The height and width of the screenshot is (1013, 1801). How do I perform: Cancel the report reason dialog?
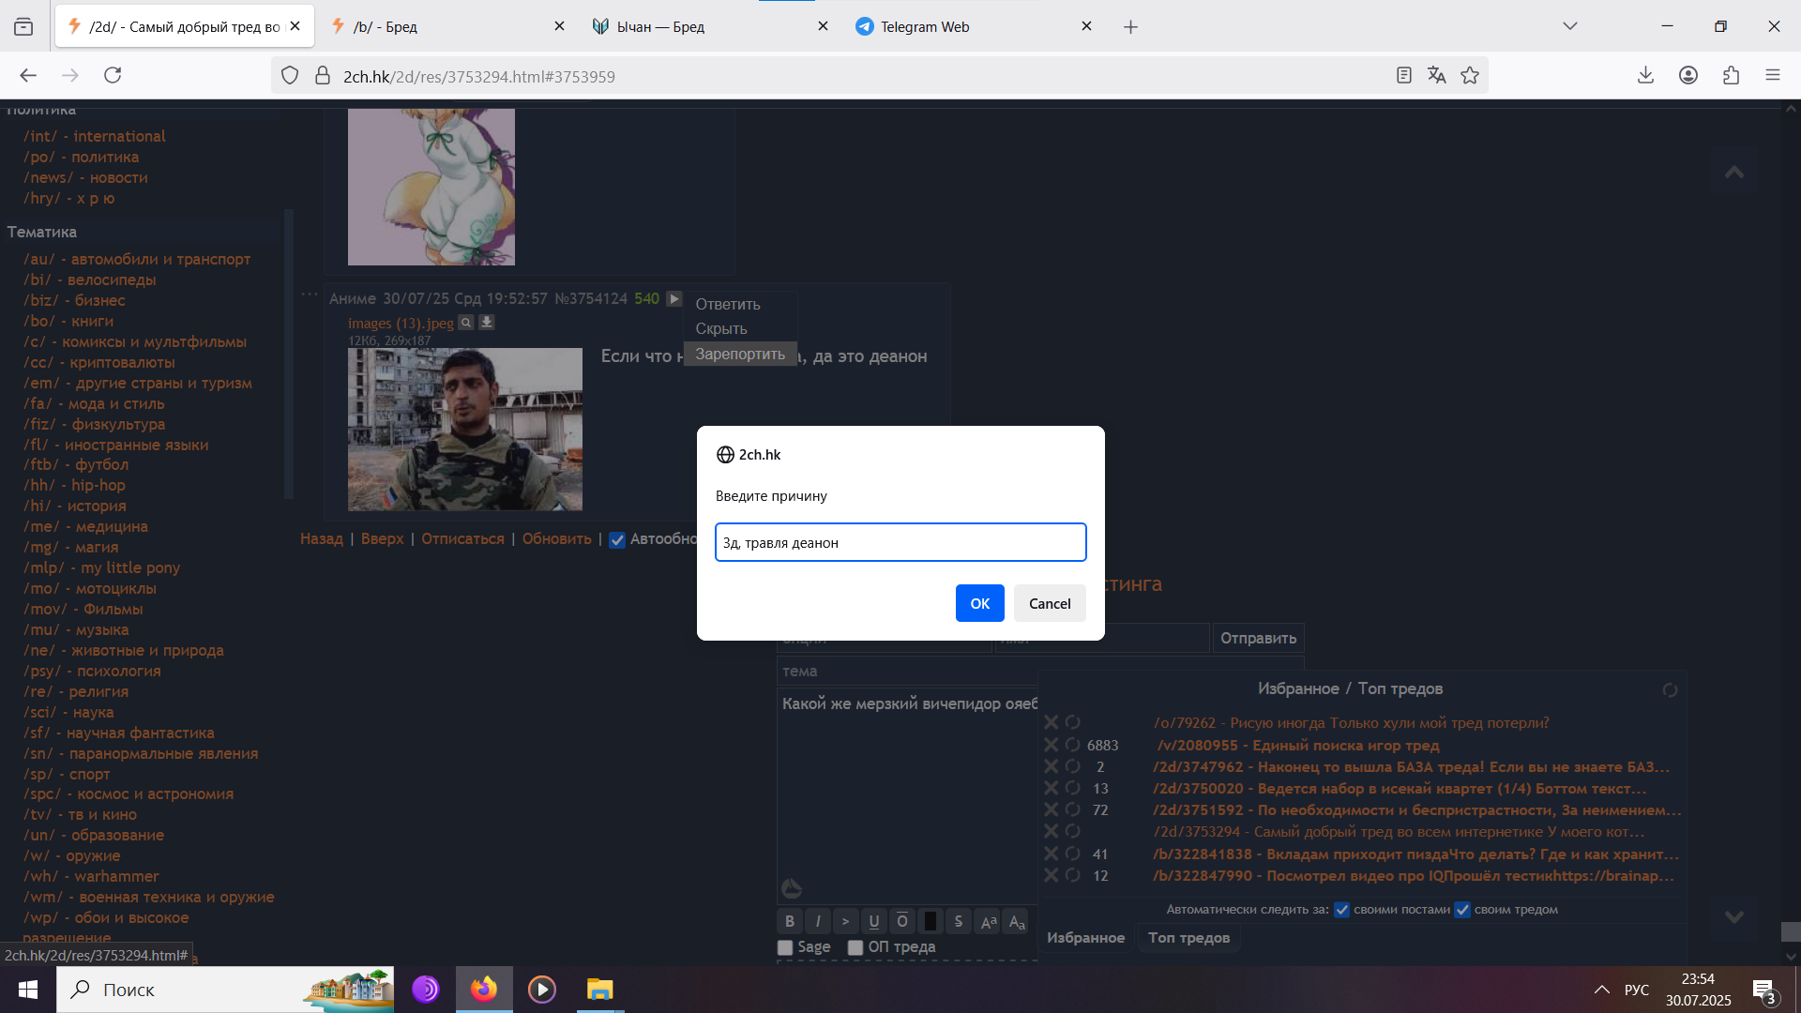1049,603
